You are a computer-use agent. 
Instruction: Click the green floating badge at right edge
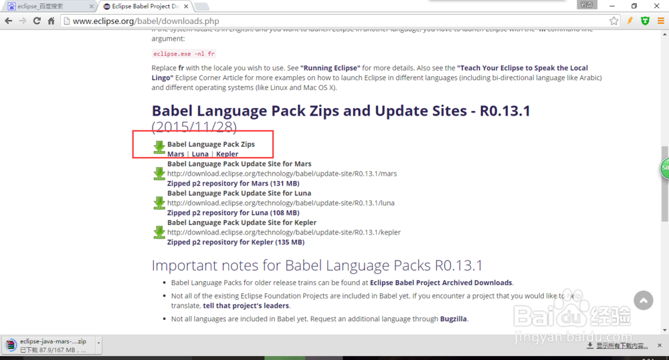pos(665,168)
